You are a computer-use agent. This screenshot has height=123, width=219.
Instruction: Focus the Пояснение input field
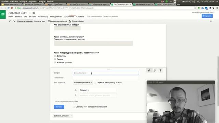(106, 78)
